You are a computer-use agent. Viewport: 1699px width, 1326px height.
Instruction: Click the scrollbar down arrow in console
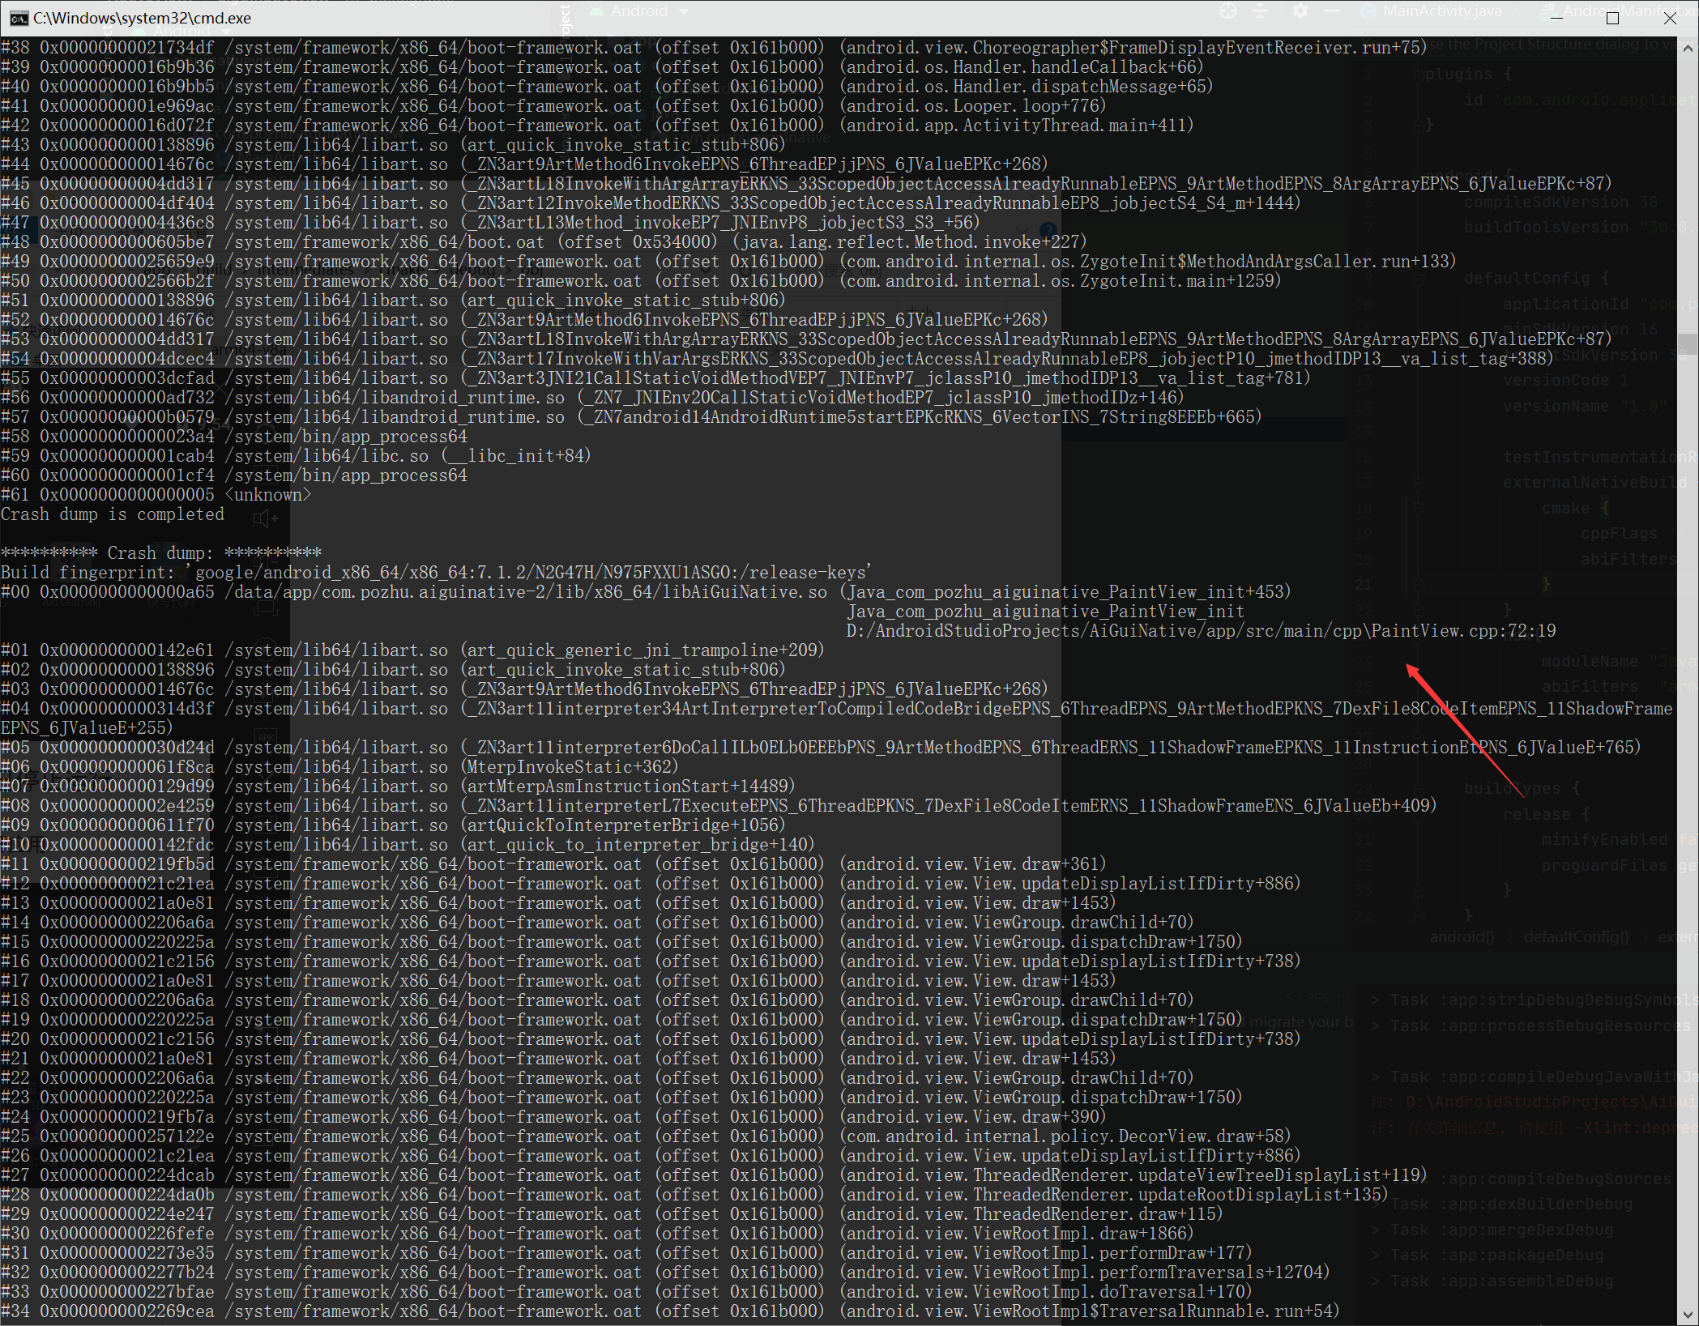coord(1688,1315)
